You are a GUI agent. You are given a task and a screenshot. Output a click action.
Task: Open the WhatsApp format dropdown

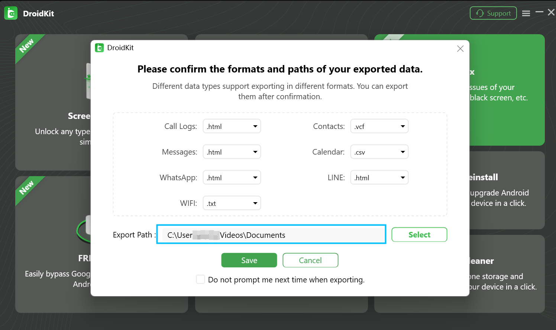point(232,177)
